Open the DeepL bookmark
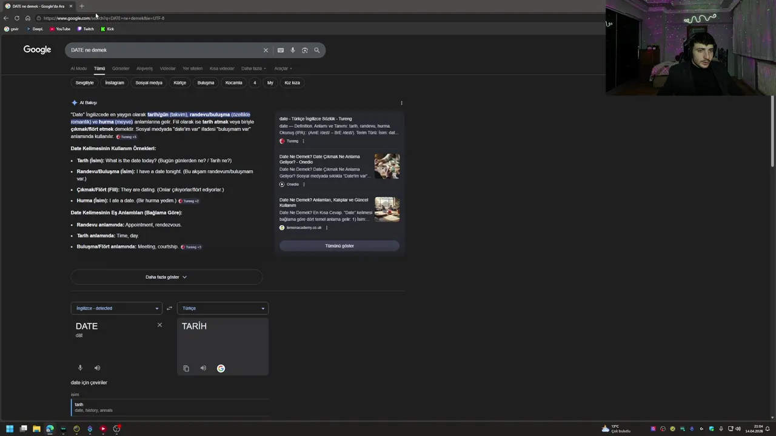 35,29
